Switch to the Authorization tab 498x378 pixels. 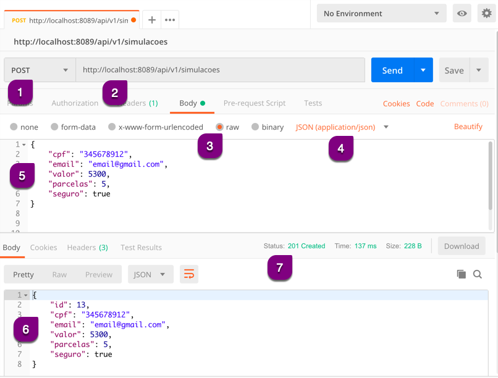[x=75, y=103]
